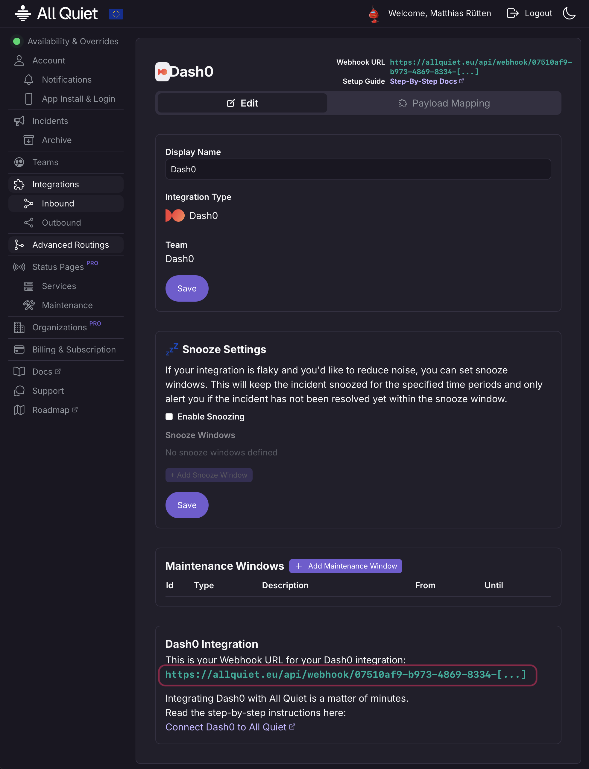Switch to the Payload Mapping tab
The width and height of the screenshot is (589, 769).
coord(444,104)
